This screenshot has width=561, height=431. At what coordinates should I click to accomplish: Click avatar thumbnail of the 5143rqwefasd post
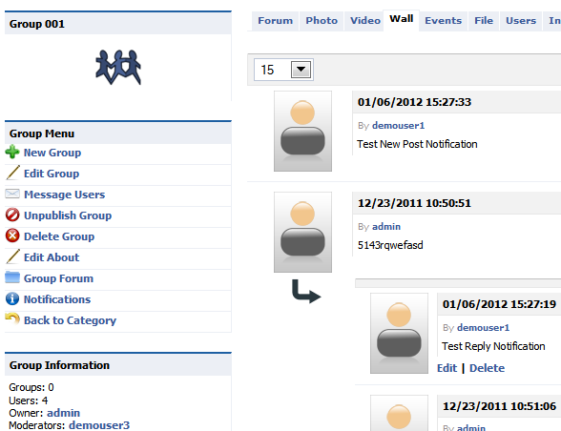tap(302, 232)
